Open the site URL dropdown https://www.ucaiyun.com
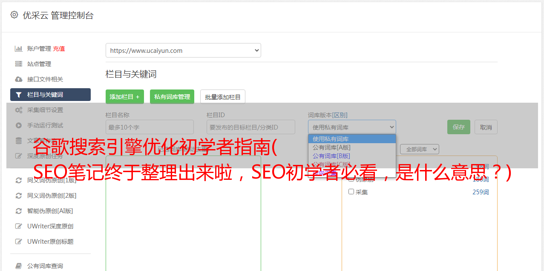The height and width of the screenshot is (271, 544). coord(183,50)
